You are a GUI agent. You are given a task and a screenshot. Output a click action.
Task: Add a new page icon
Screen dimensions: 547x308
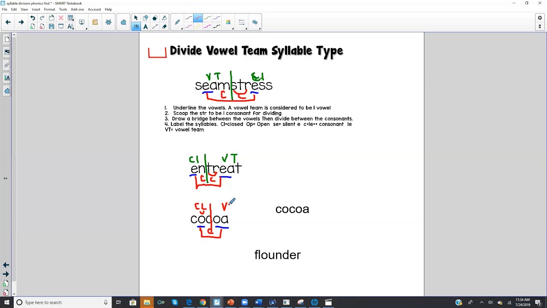click(32, 27)
